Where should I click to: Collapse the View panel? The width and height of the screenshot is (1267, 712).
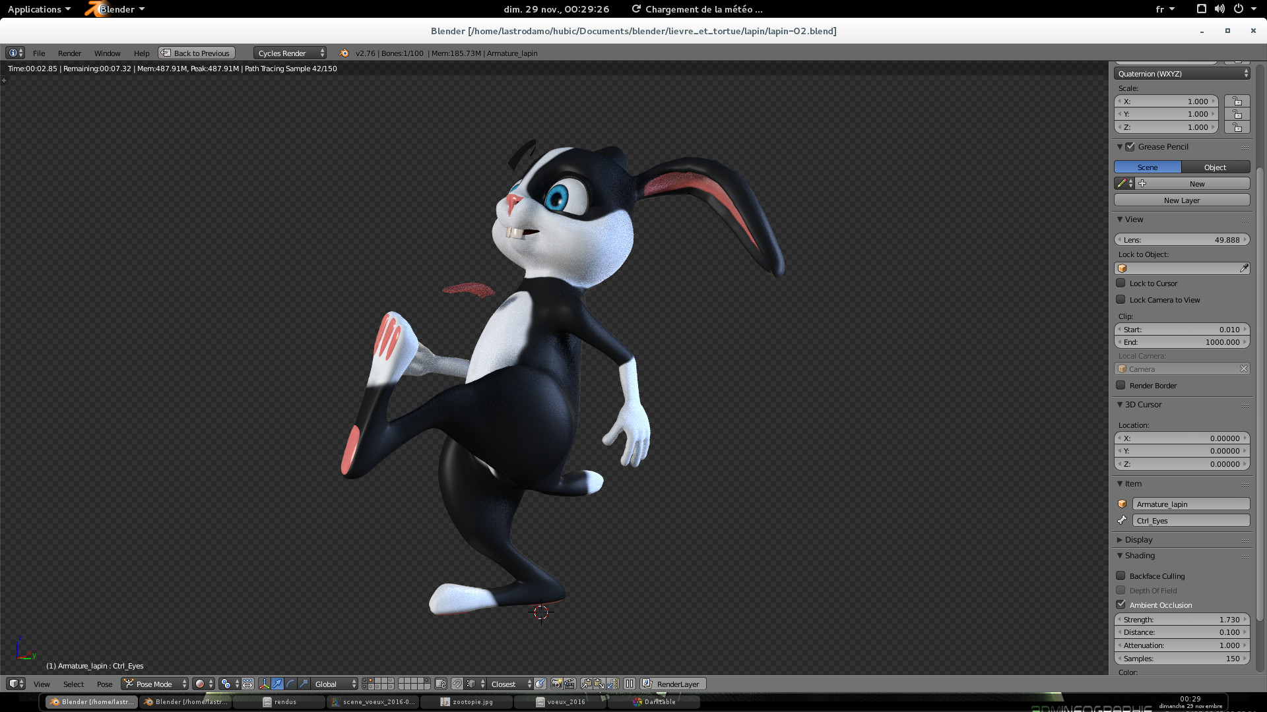pos(1120,220)
